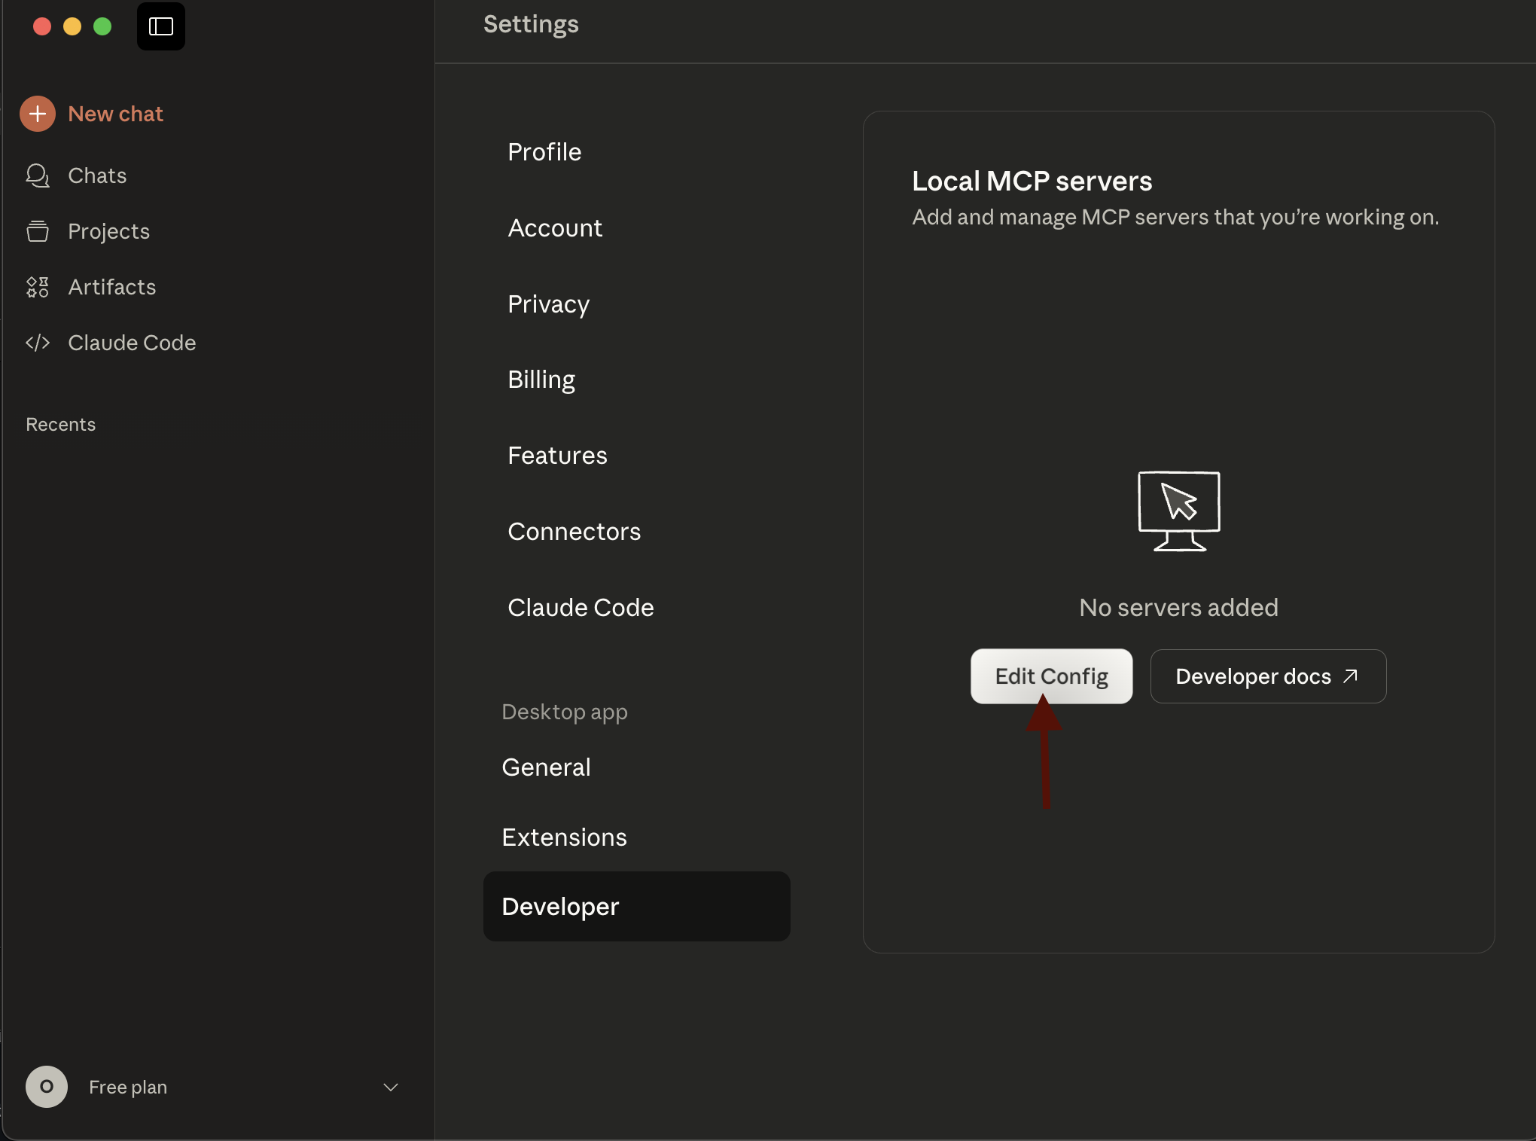Open the Profile settings tab
This screenshot has height=1141, width=1536.
[x=544, y=152]
